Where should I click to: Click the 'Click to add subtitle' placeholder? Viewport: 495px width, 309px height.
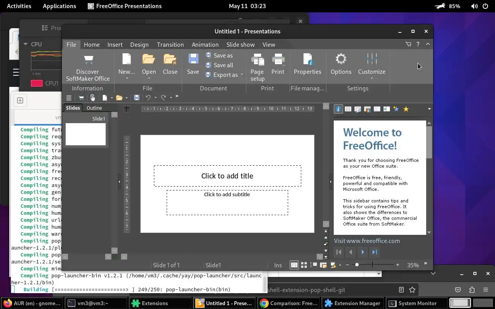click(x=227, y=202)
